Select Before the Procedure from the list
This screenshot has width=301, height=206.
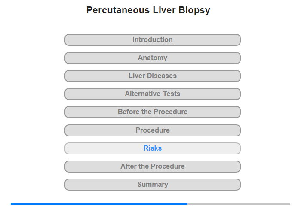click(152, 112)
